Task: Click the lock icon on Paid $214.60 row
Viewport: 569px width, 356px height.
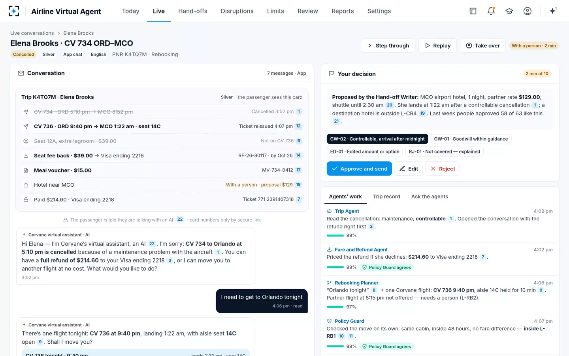Action: point(26,199)
